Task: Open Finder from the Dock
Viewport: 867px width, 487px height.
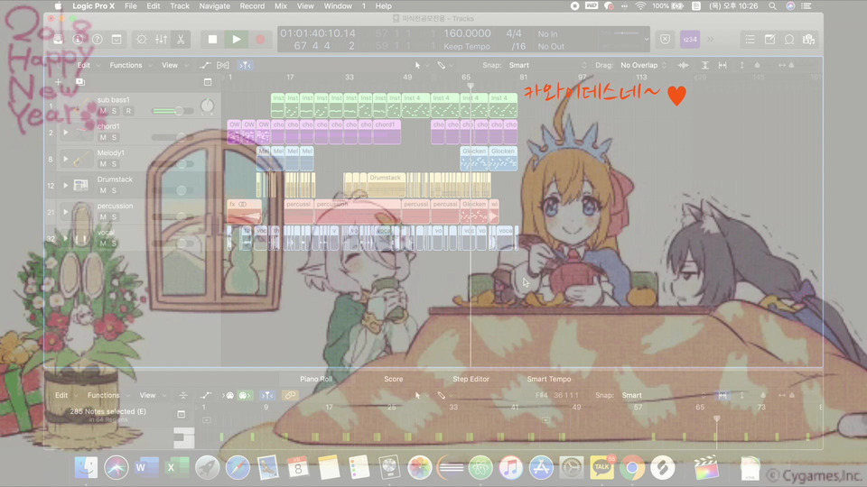Action: point(86,468)
